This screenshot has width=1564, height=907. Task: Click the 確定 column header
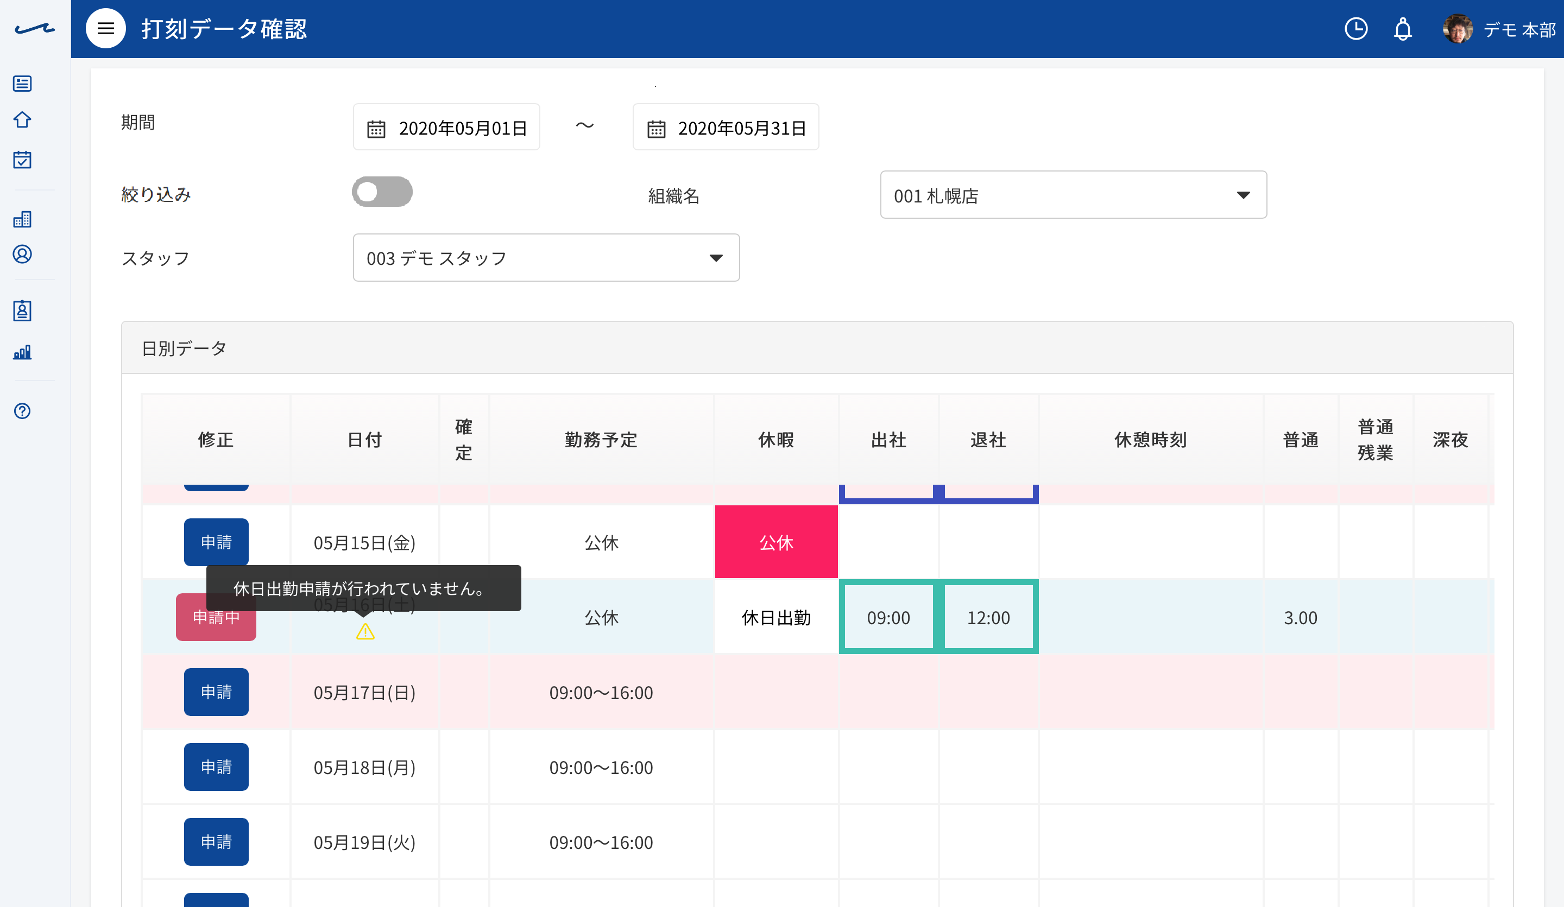click(x=464, y=440)
